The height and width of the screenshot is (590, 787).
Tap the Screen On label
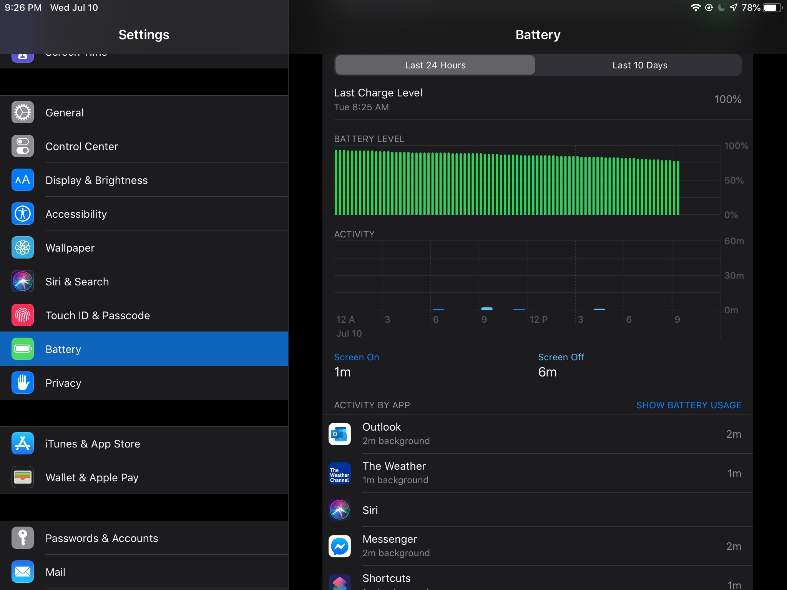[x=356, y=357]
